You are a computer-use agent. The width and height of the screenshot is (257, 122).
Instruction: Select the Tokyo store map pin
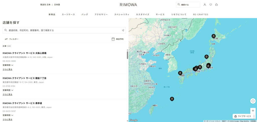pyautogui.click(x=208, y=66)
